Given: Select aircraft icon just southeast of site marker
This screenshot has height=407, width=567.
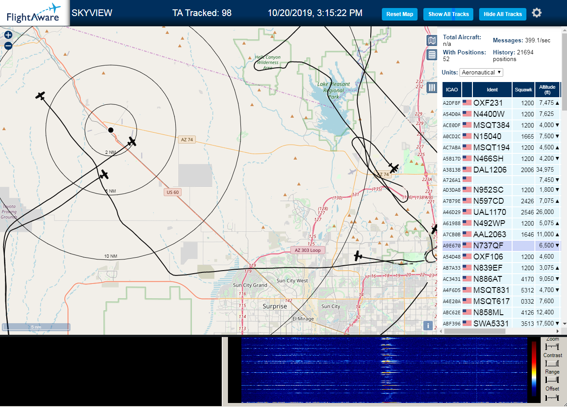Looking at the screenshot, I should pyautogui.click(x=132, y=142).
